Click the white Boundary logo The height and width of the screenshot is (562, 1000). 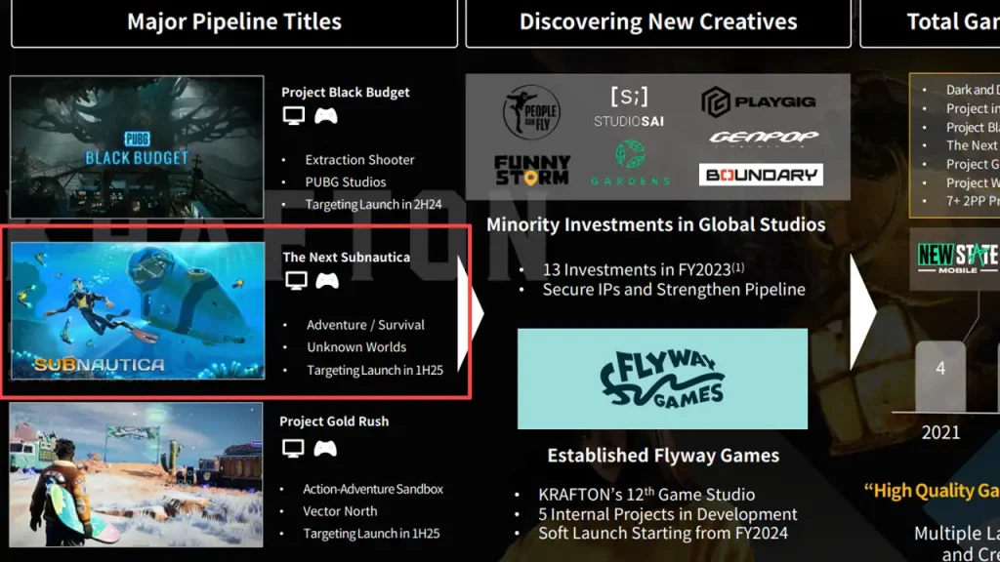[761, 175]
